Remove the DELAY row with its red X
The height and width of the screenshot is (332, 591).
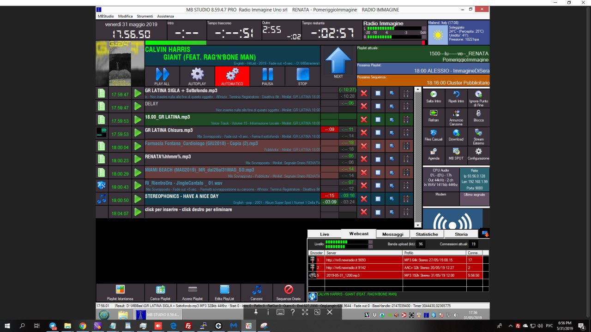point(364,107)
